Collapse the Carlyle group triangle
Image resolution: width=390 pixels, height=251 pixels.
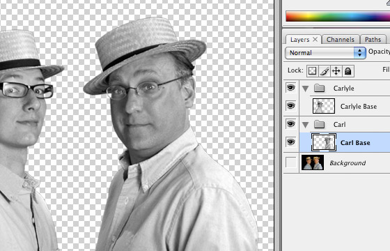click(x=306, y=89)
